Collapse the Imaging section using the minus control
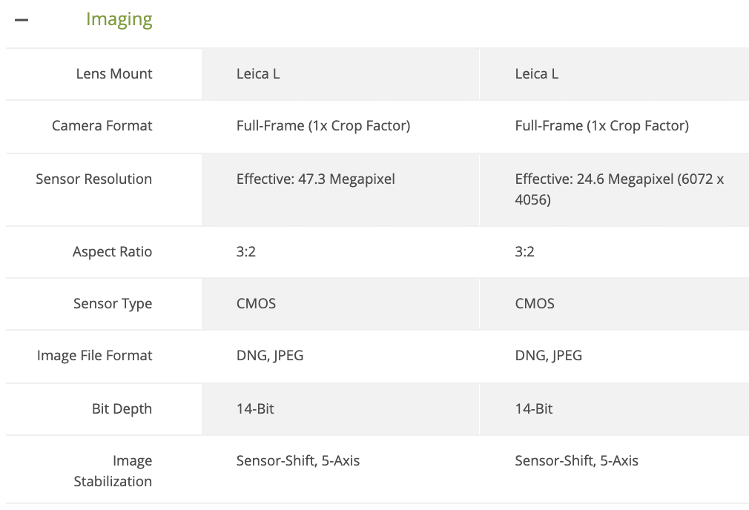The height and width of the screenshot is (510, 749). coord(22,18)
